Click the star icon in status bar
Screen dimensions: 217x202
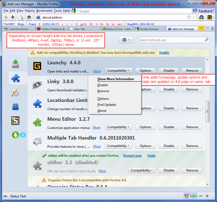tap(187, 196)
